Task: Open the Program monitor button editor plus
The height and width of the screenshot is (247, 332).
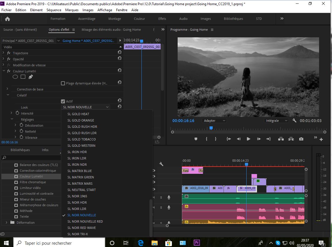Action: point(321,139)
